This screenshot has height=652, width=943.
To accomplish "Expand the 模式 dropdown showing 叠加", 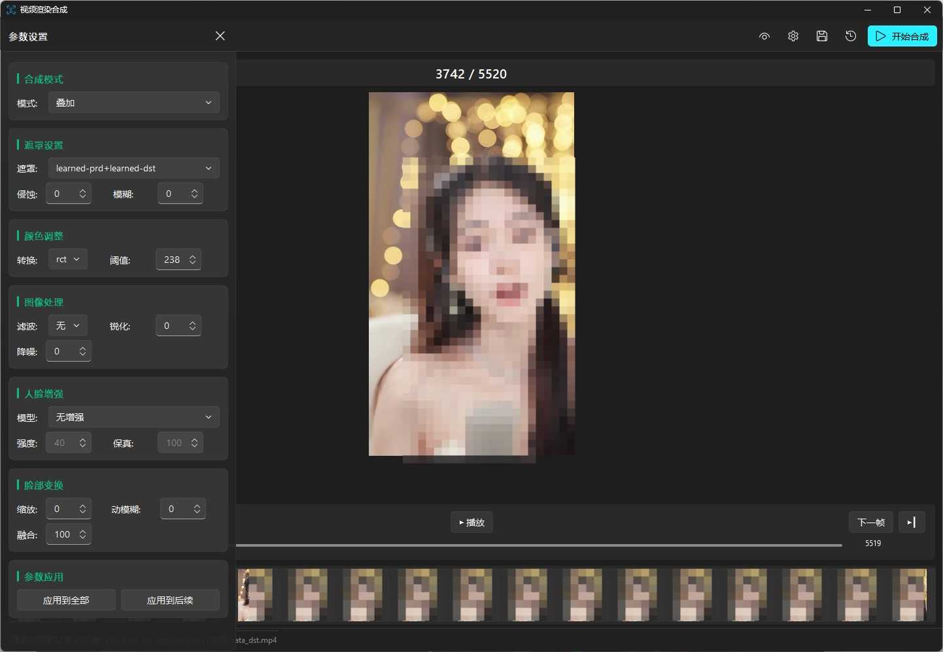I will (133, 103).
